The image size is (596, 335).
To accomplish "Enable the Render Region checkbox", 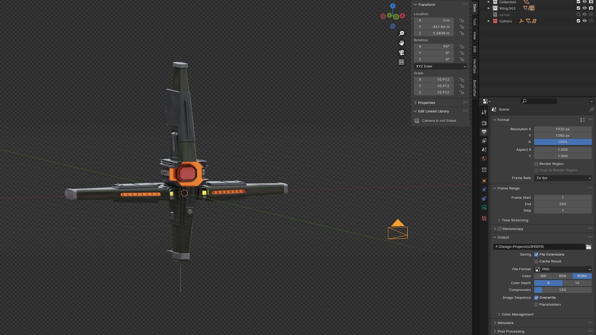I will [x=536, y=164].
